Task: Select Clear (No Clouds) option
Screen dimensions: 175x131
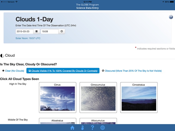Action: tap(13, 71)
